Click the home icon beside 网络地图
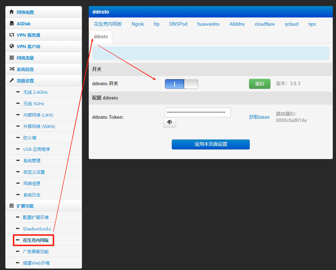 [12, 12]
